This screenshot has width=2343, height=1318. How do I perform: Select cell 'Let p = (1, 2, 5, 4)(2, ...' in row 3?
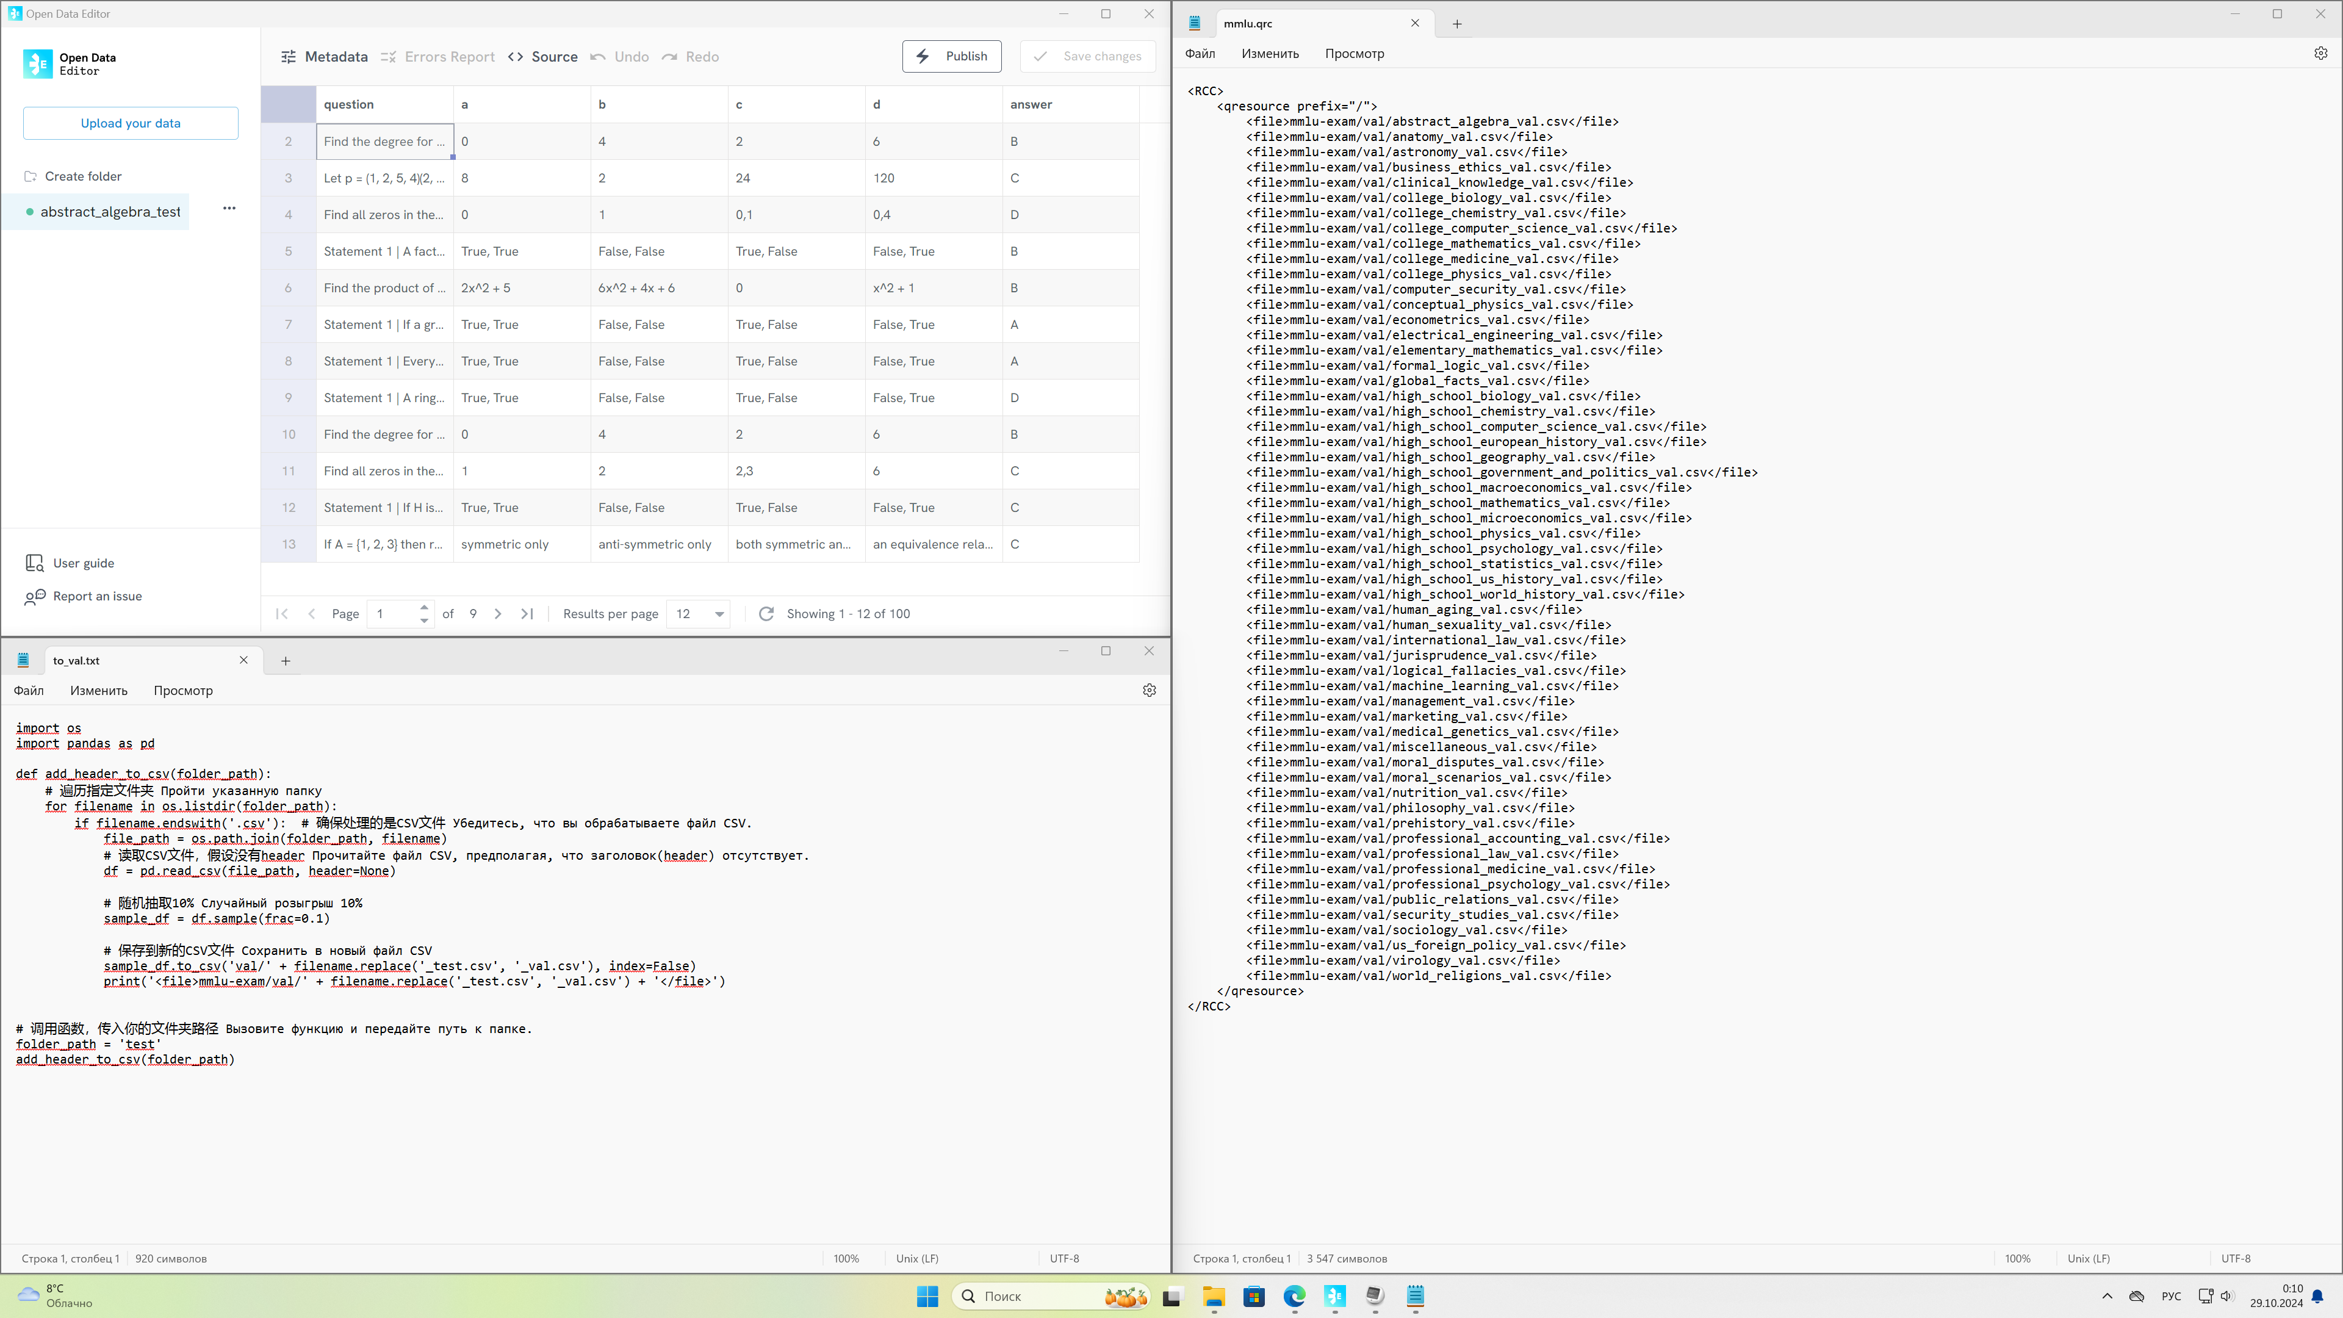point(385,178)
